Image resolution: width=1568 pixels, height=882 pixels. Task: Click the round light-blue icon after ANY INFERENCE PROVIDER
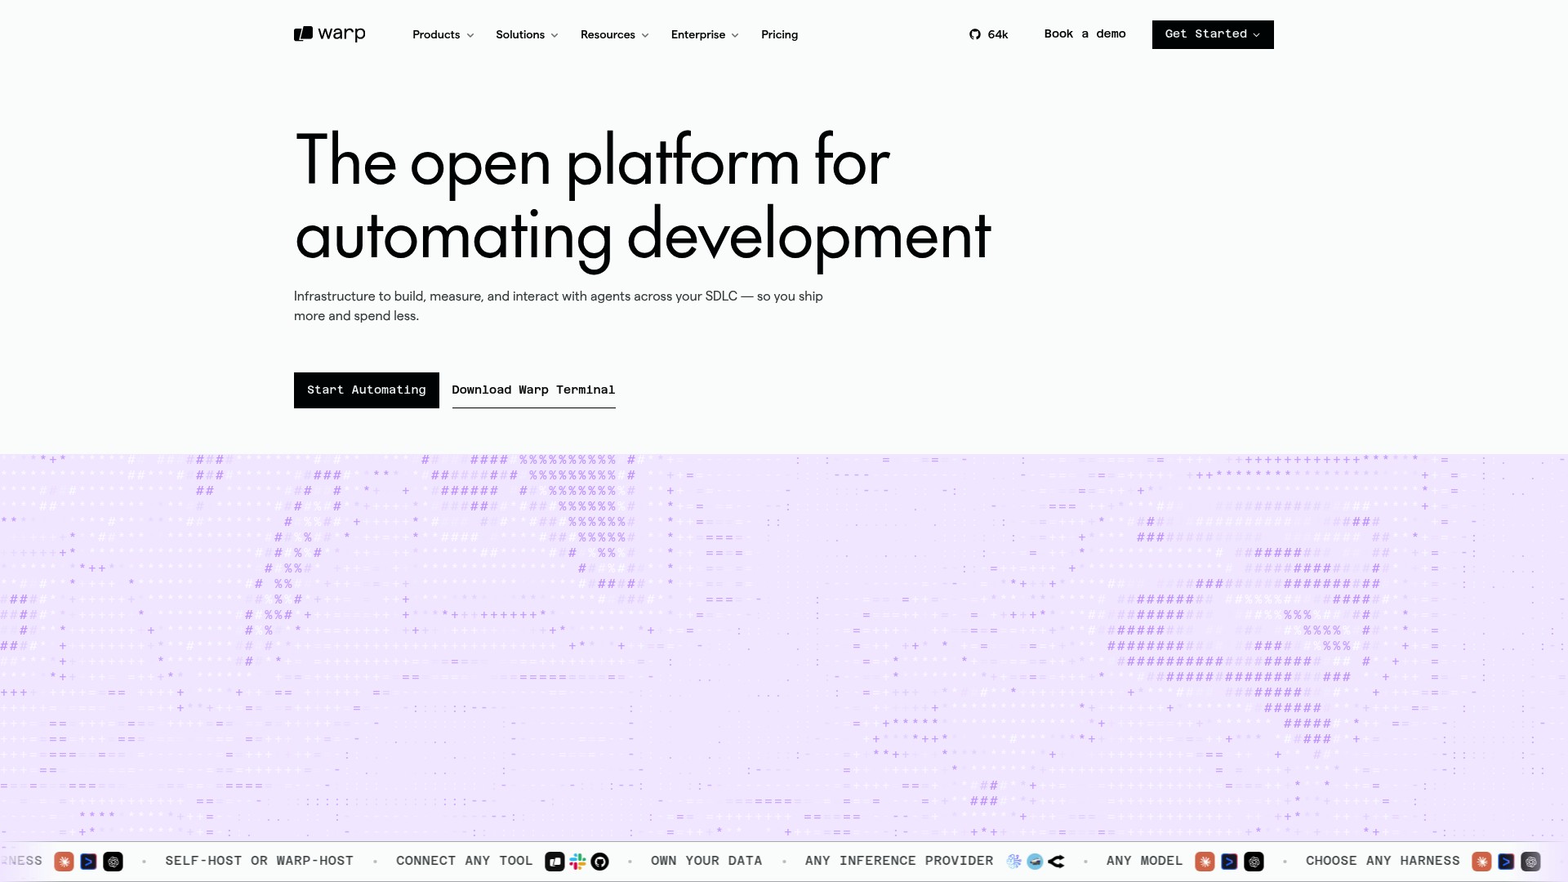[x=1035, y=862]
